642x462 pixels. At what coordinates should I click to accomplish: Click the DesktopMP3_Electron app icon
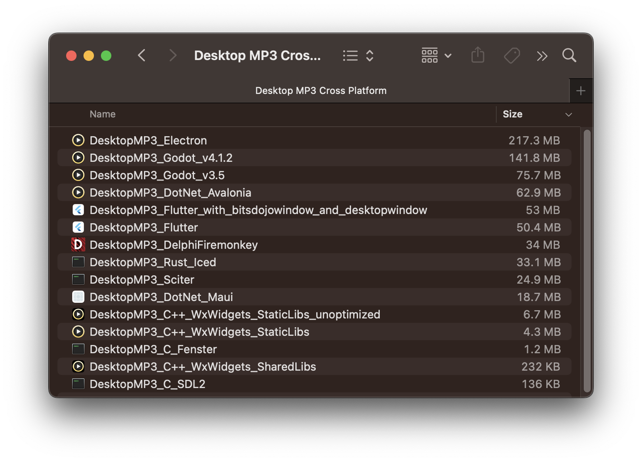coord(78,140)
